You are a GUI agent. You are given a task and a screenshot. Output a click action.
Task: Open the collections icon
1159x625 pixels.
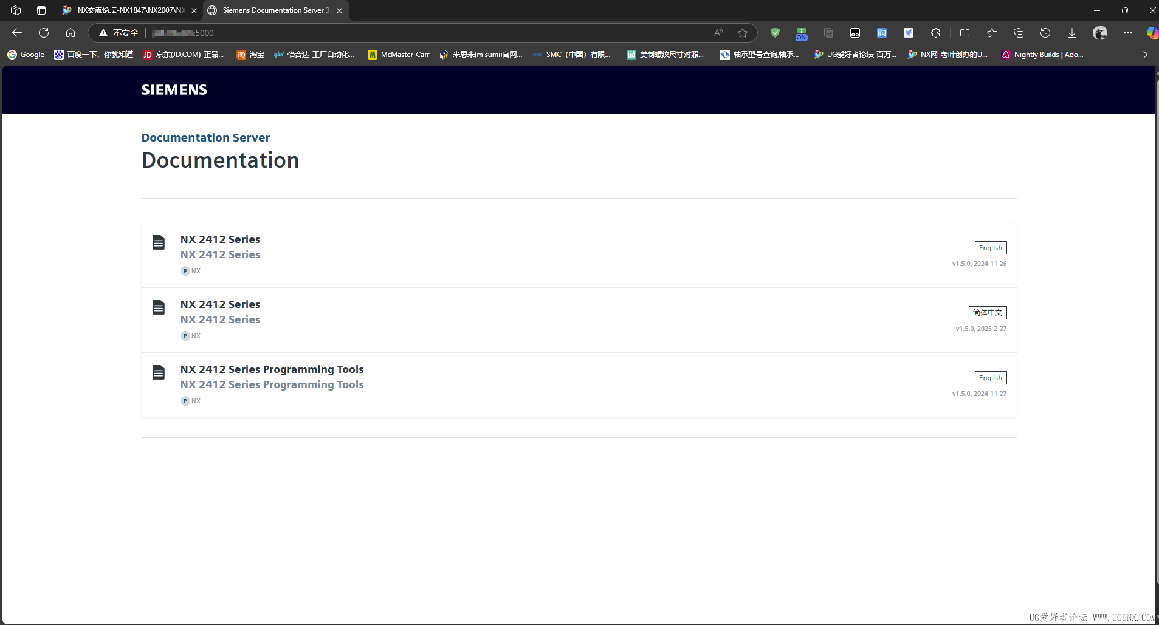click(x=1019, y=33)
